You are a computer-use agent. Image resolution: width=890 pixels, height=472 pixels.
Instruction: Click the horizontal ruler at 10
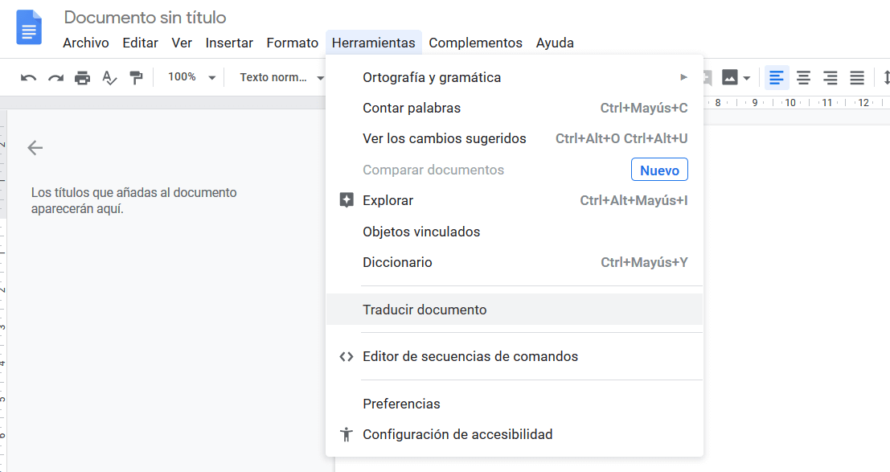[790, 103]
